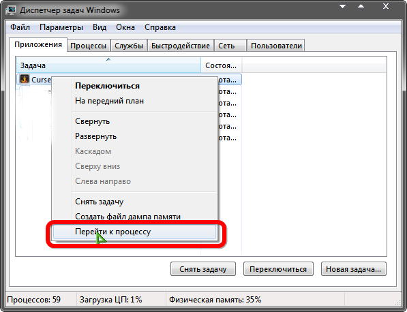Select the Curse application icon in list
Image resolution: width=407 pixels, height=312 pixels.
(x=25, y=79)
